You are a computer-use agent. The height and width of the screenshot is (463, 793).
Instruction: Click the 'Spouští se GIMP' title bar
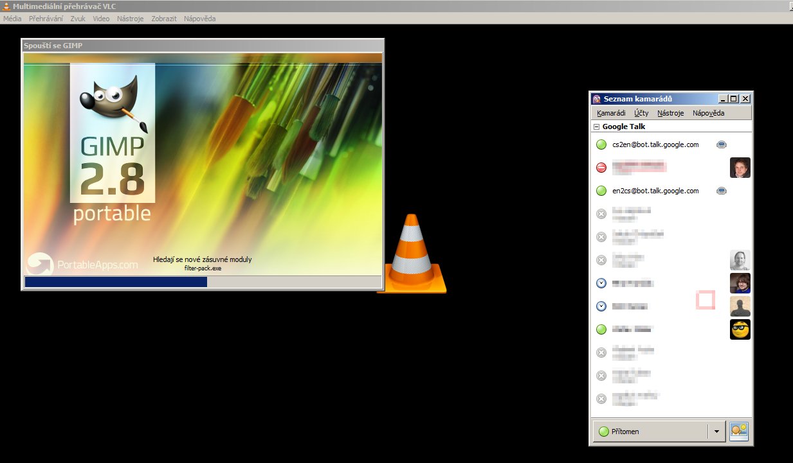(203, 46)
